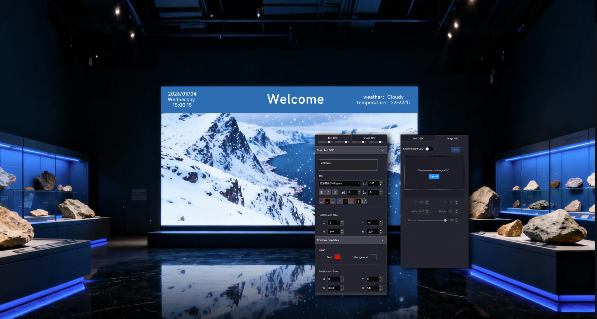Screen dimensions: 597x319
Task: Switch to Text OSD tab in right panel
Action: click(417, 139)
